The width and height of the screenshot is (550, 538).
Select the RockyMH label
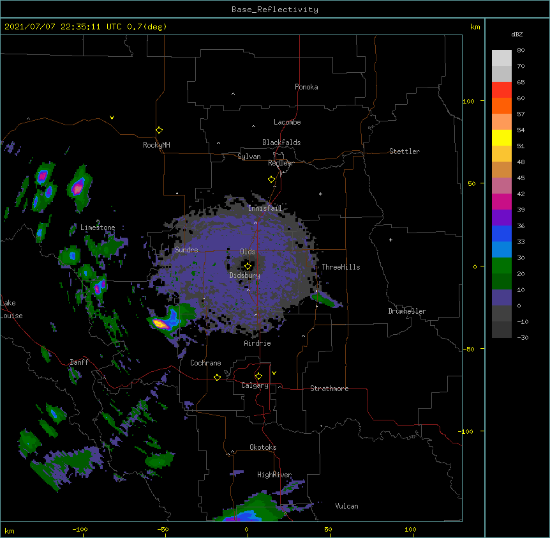pos(156,145)
